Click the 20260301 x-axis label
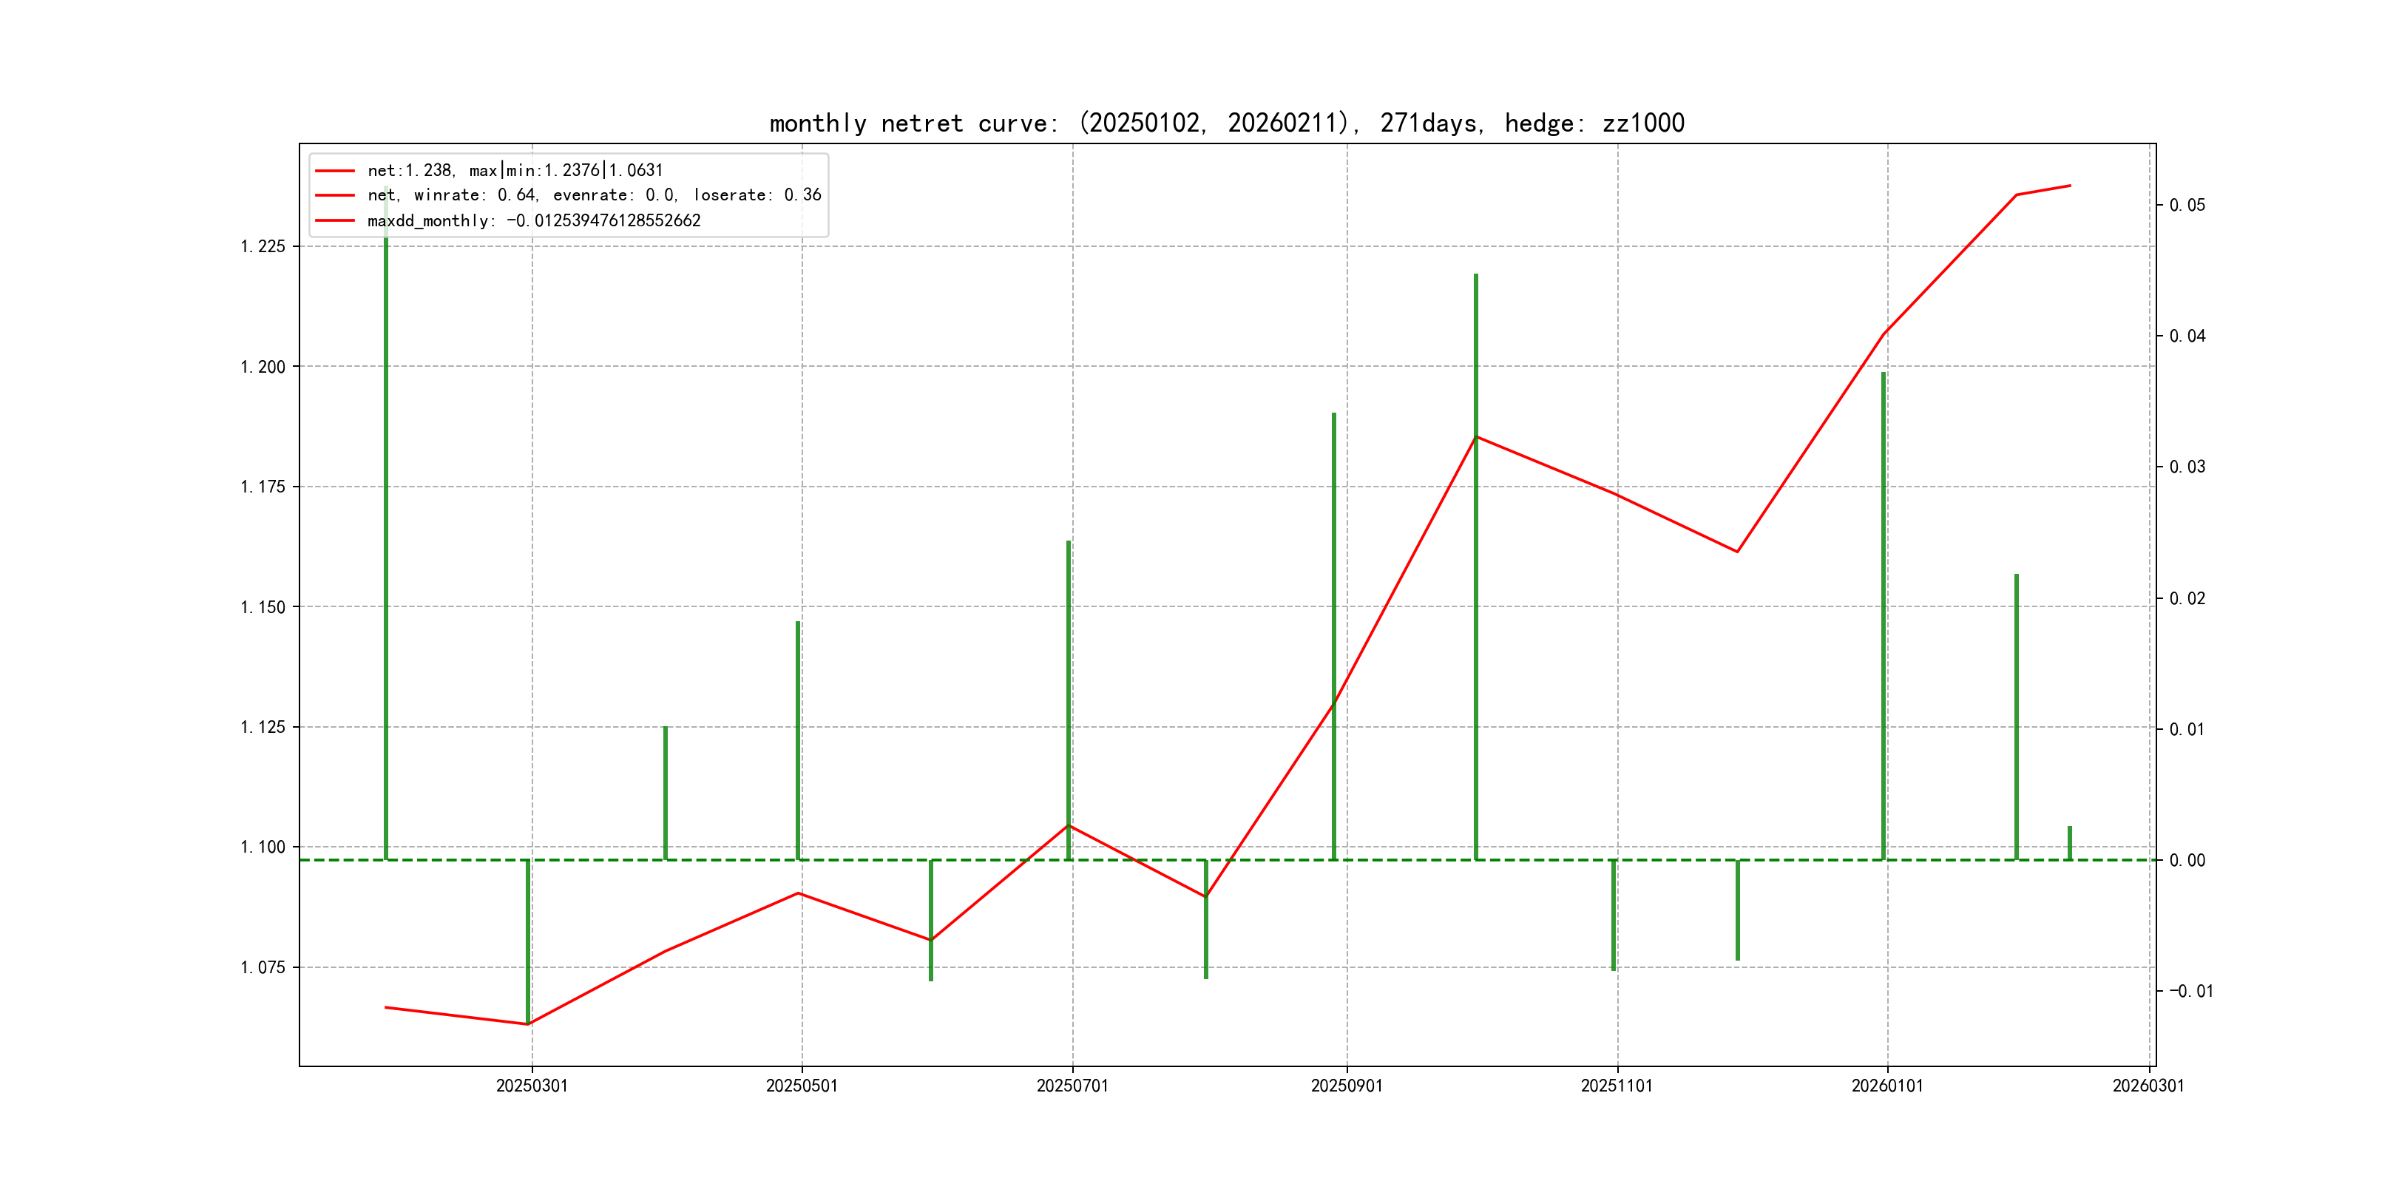This screenshot has width=2396, height=1198. click(2148, 1086)
